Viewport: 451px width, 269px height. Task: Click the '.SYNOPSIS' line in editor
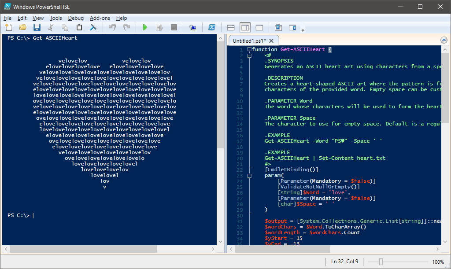pos(279,61)
